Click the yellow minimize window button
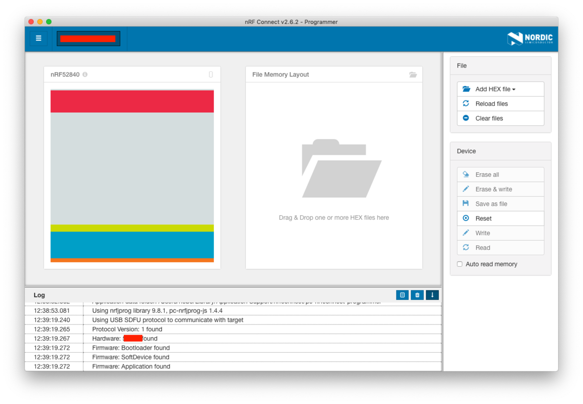 pyautogui.click(x=40, y=22)
